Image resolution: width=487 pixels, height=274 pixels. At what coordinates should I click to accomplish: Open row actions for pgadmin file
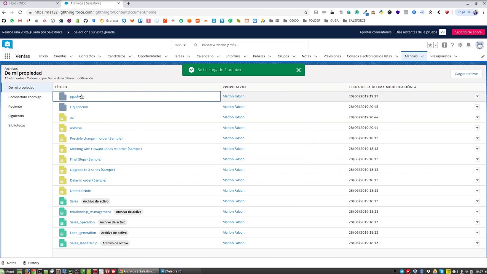(x=477, y=96)
